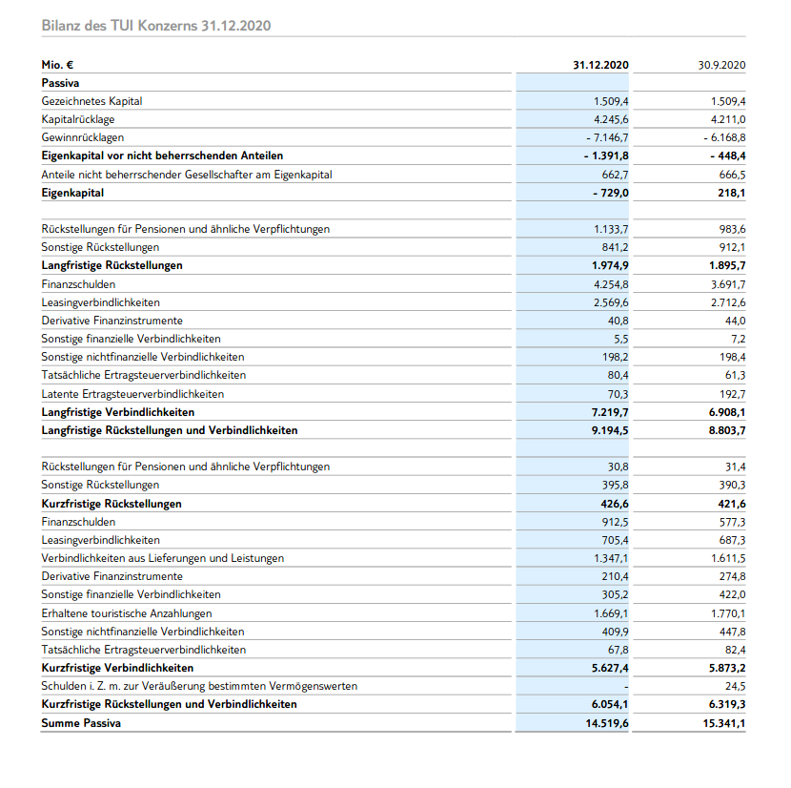Click the trade payables value 1.347,1
Image resolution: width=791 pixels, height=788 pixels.
tap(611, 558)
